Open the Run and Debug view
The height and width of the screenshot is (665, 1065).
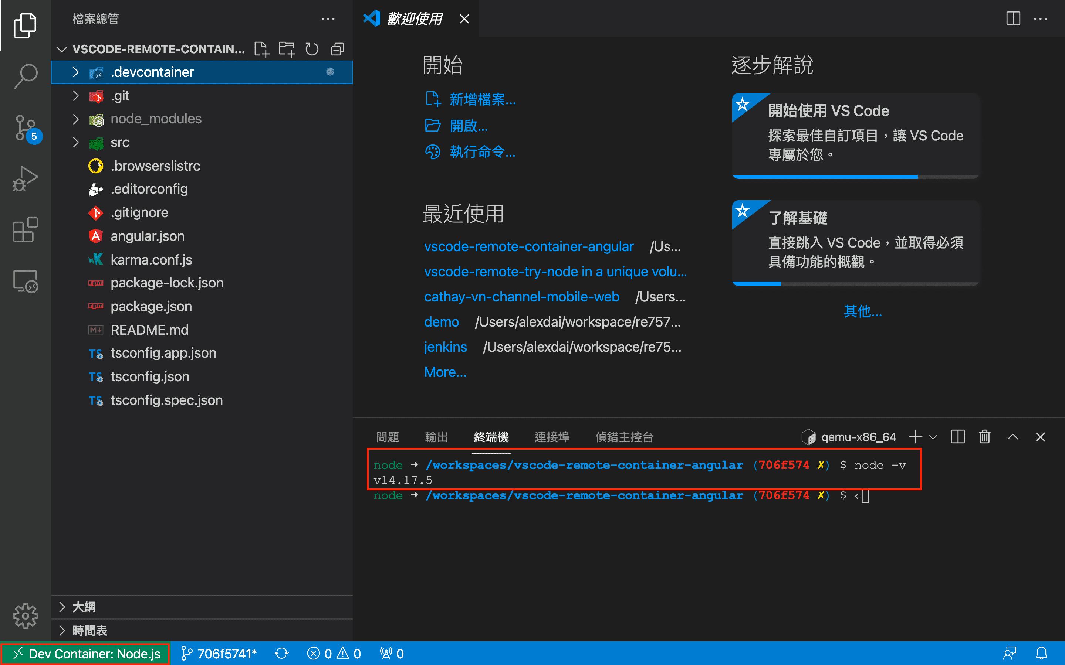pyautogui.click(x=25, y=178)
